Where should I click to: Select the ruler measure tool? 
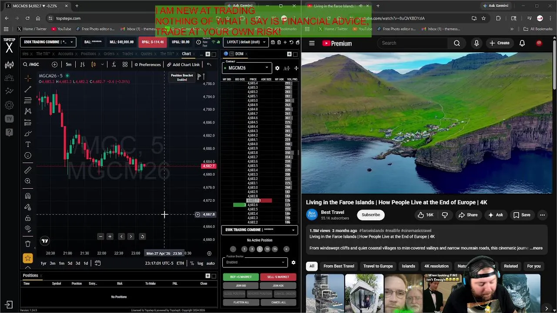pos(28,170)
